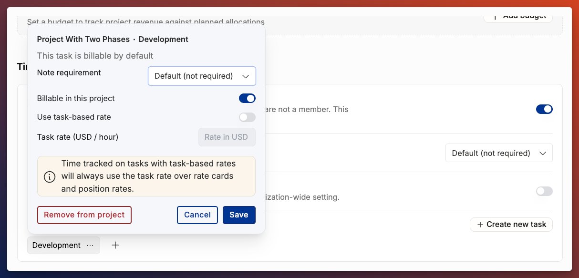Click the Use task-based rate label
Screen dimensions: 579x278
point(74,117)
